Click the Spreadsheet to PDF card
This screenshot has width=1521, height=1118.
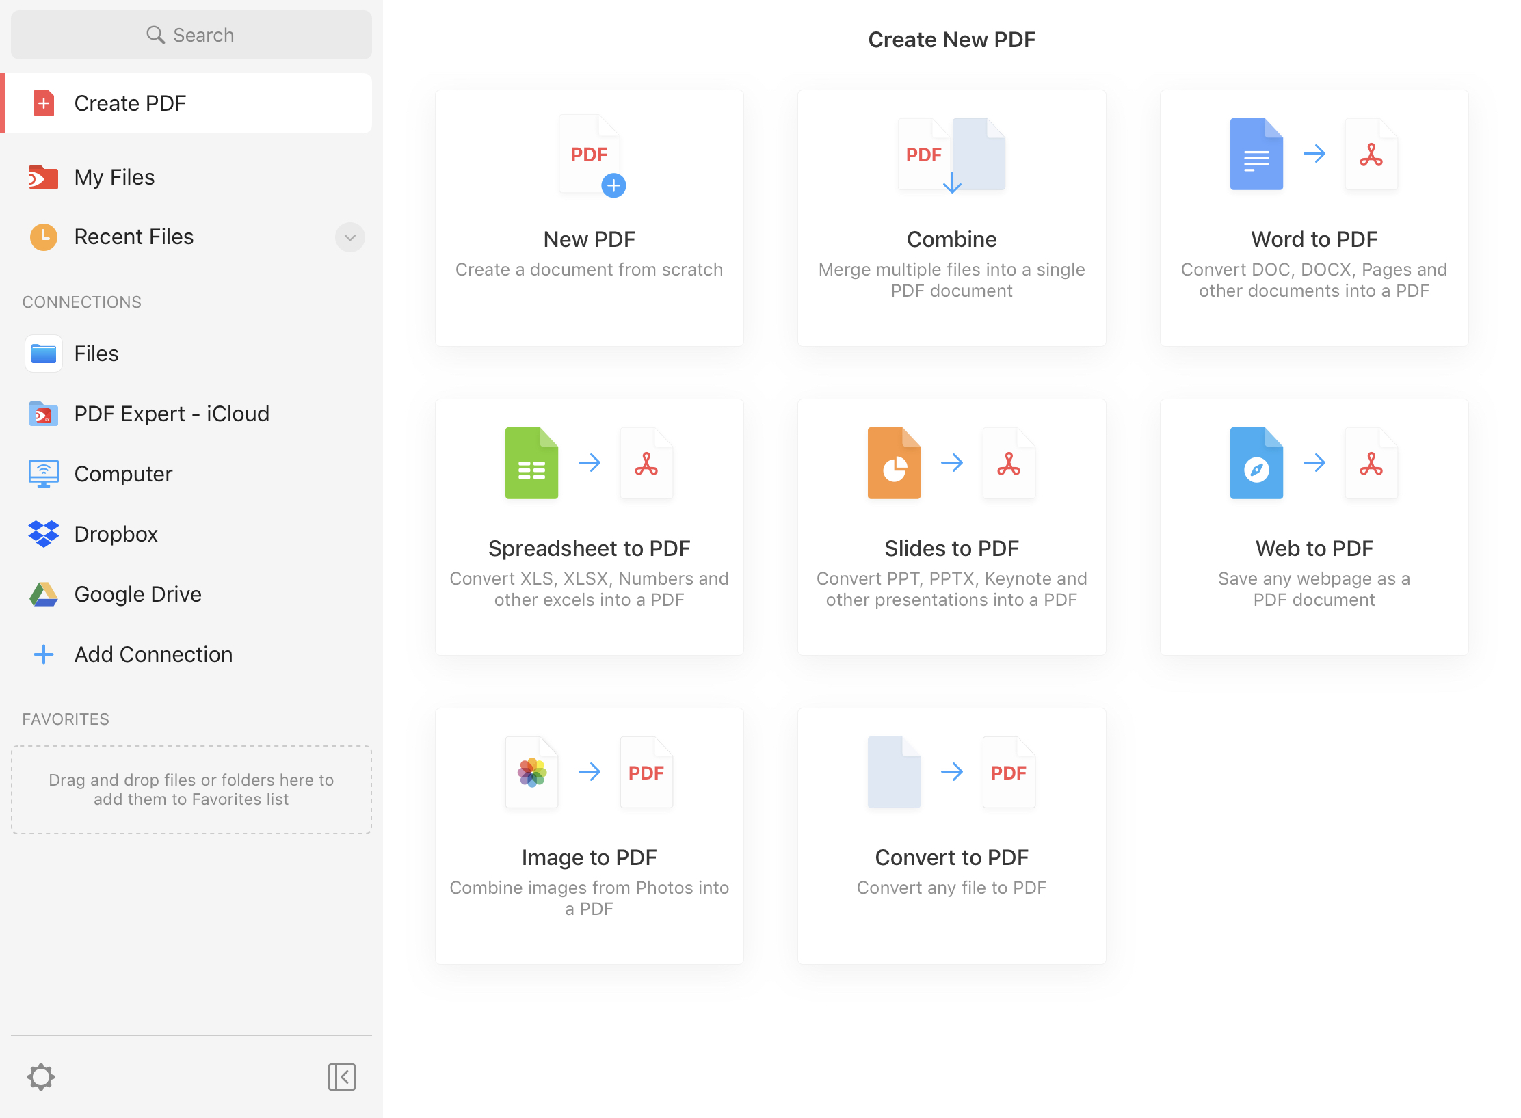click(x=589, y=527)
